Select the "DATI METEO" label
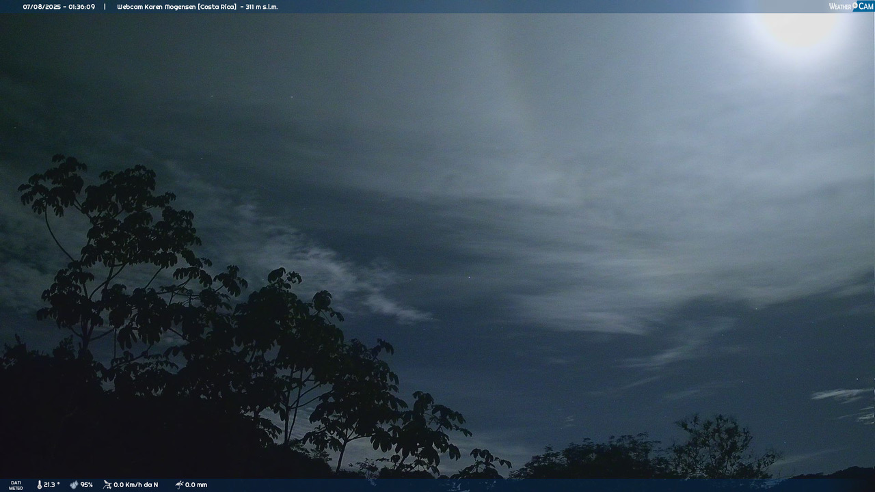This screenshot has height=492, width=875. pyautogui.click(x=16, y=485)
